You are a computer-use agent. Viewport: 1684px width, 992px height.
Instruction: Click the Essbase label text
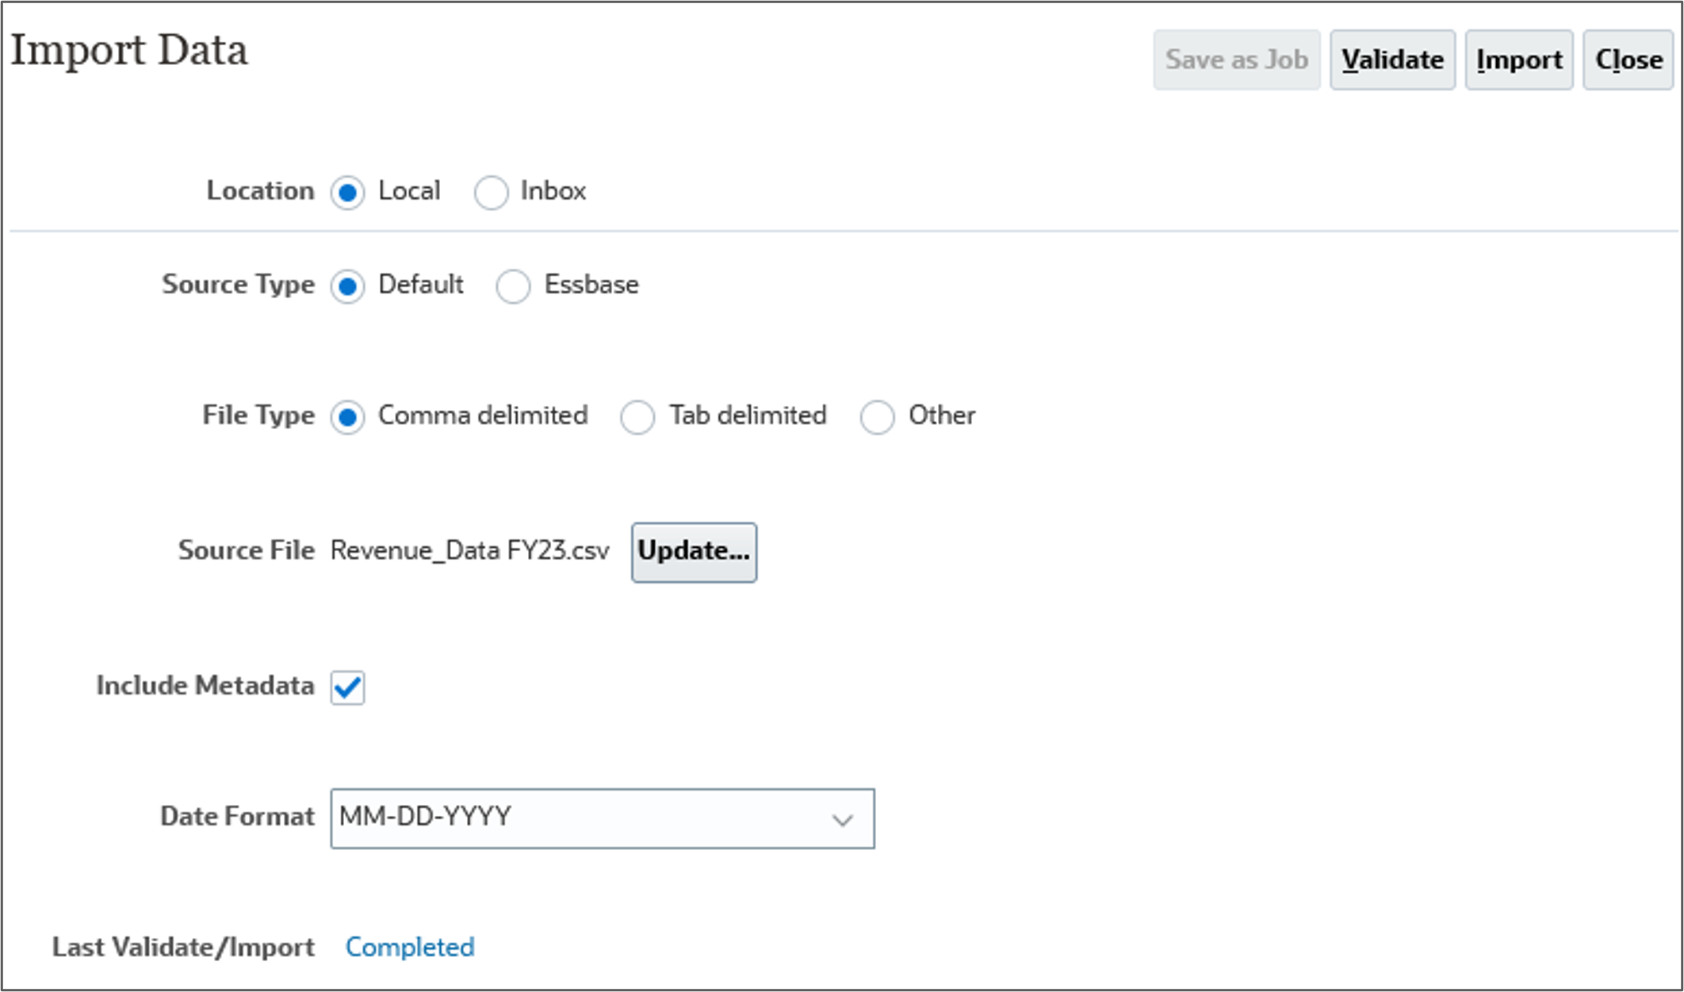[x=591, y=285]
